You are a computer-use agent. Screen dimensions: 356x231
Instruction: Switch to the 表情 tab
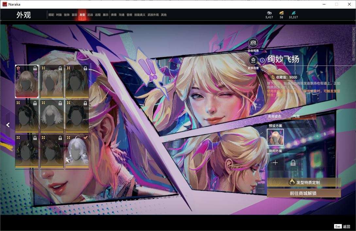point(114,15)
